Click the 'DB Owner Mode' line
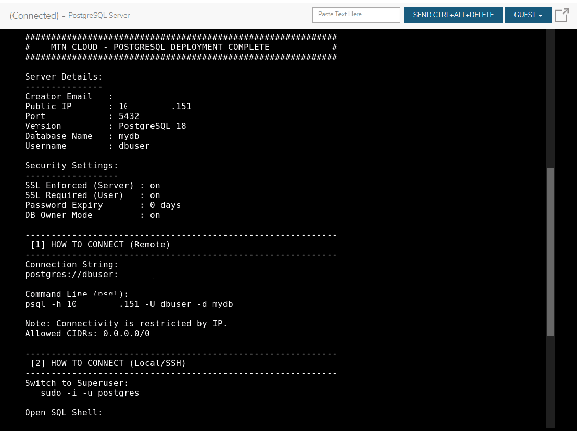Viewport: 578px width, 431px height. click(93, 215)
